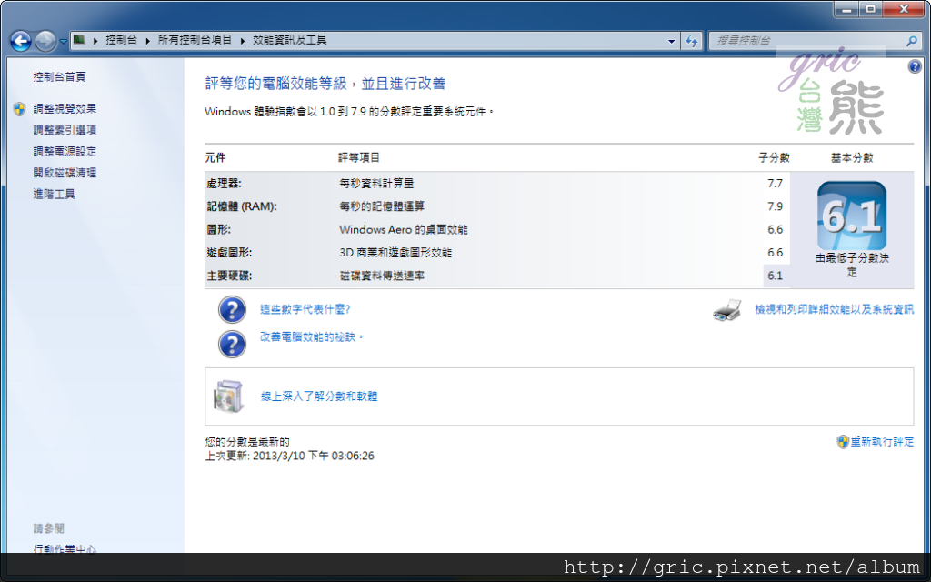
Task: Select the 記憶體 (RAM) row label
Action: tap(242, 206)
